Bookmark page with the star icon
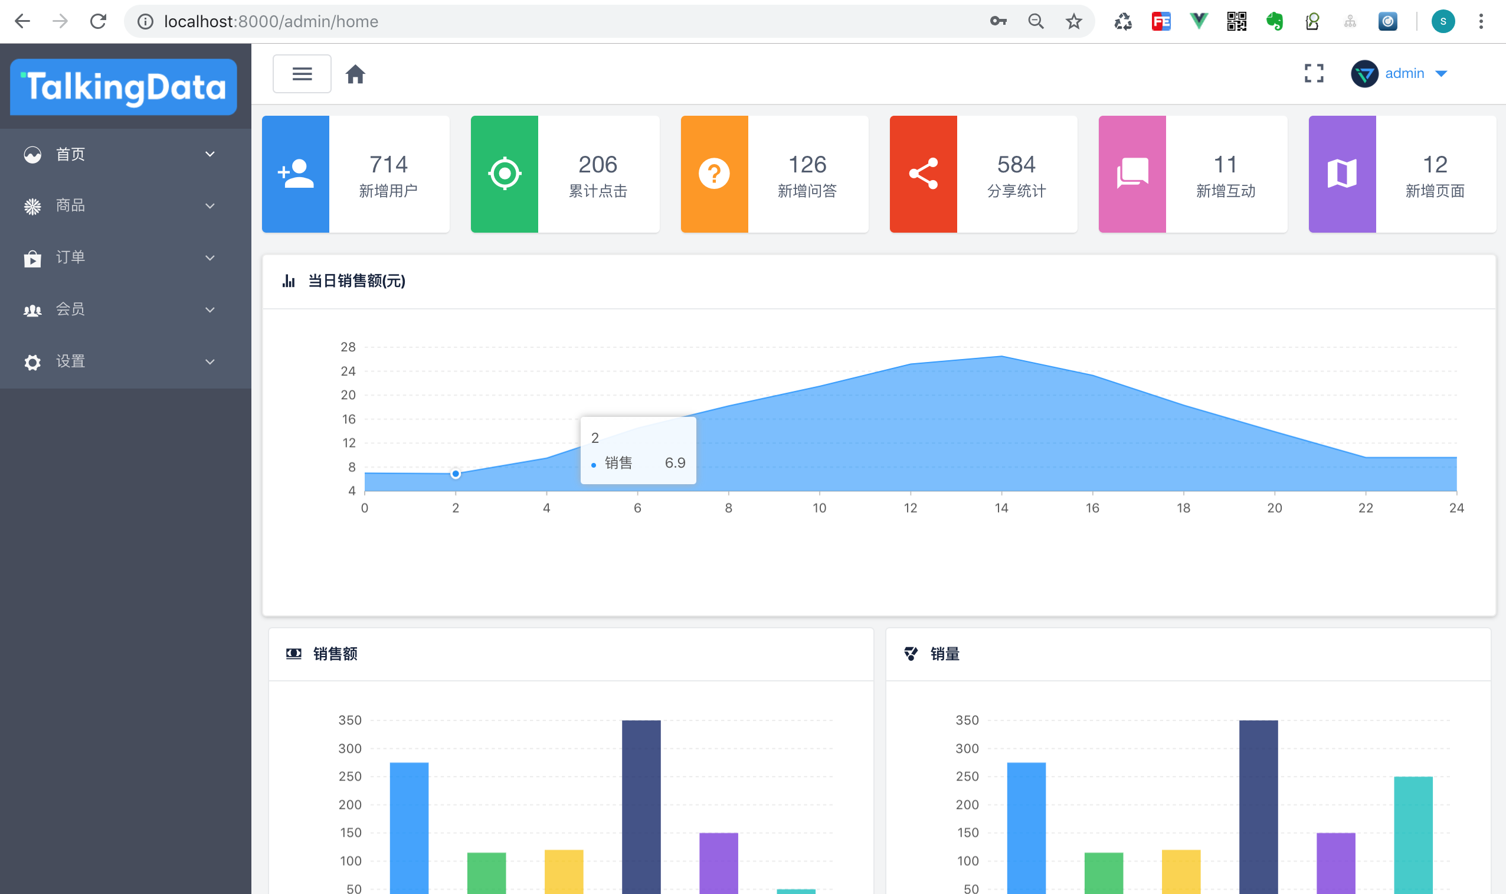The height and width of the screenshot is (894, 1506). tap(1073, 22)
